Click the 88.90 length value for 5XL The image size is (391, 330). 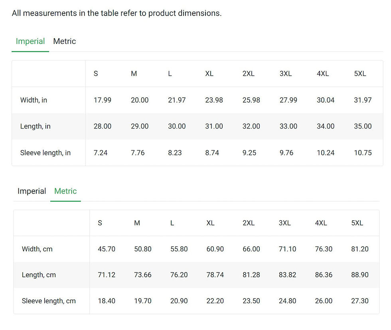coord(360,275)
